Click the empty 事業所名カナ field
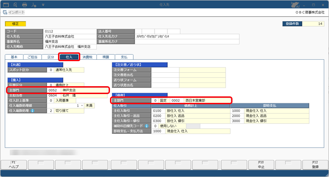 (187, 42)
